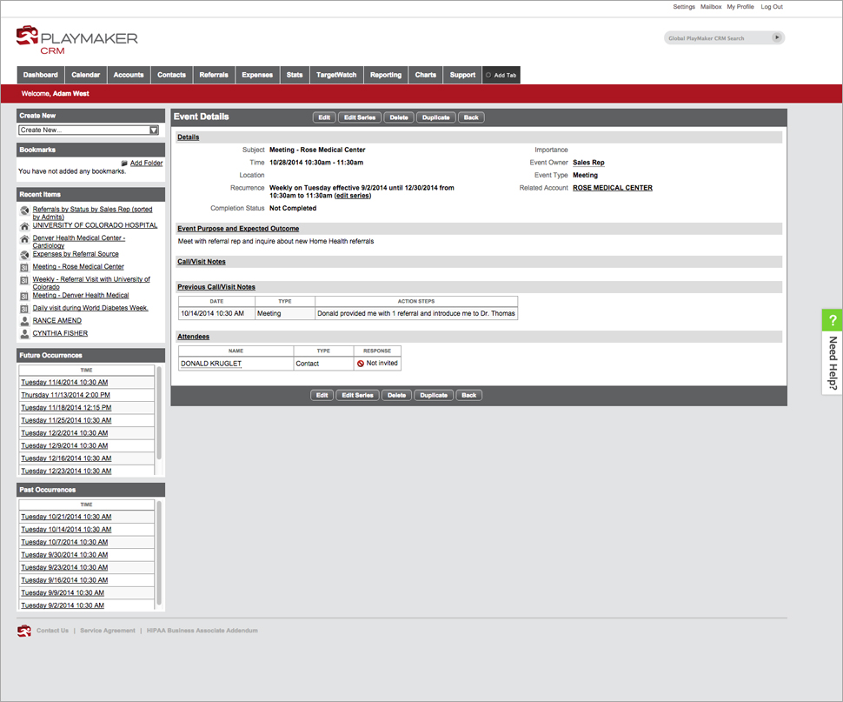Click the Log Out link
Screen dimensions: 843x702
772,7
